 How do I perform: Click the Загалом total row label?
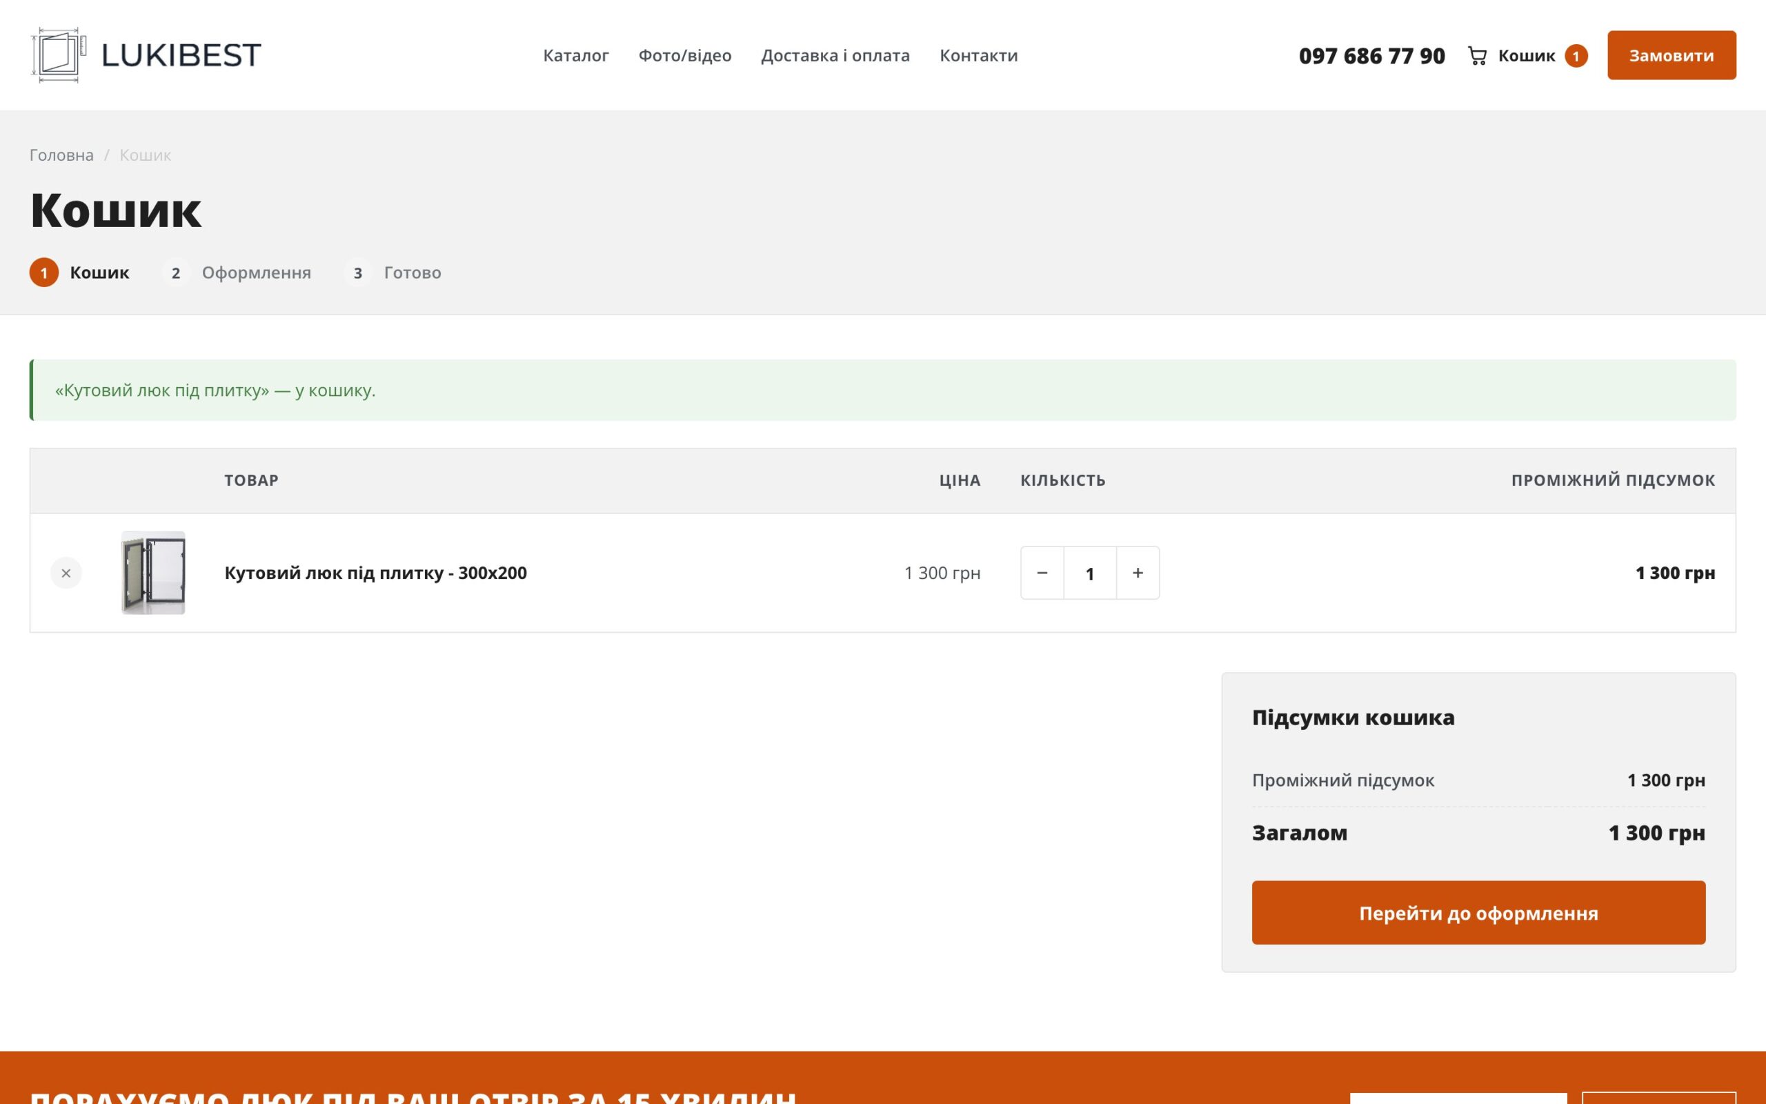pyautogui.click(x=1300, y=833)
